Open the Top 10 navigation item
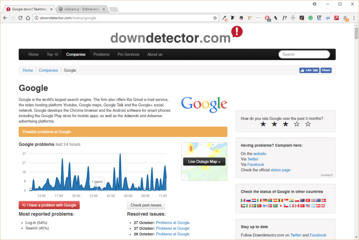Image resolution: width=359 pixels, height=240 pixels. (52, 54)
